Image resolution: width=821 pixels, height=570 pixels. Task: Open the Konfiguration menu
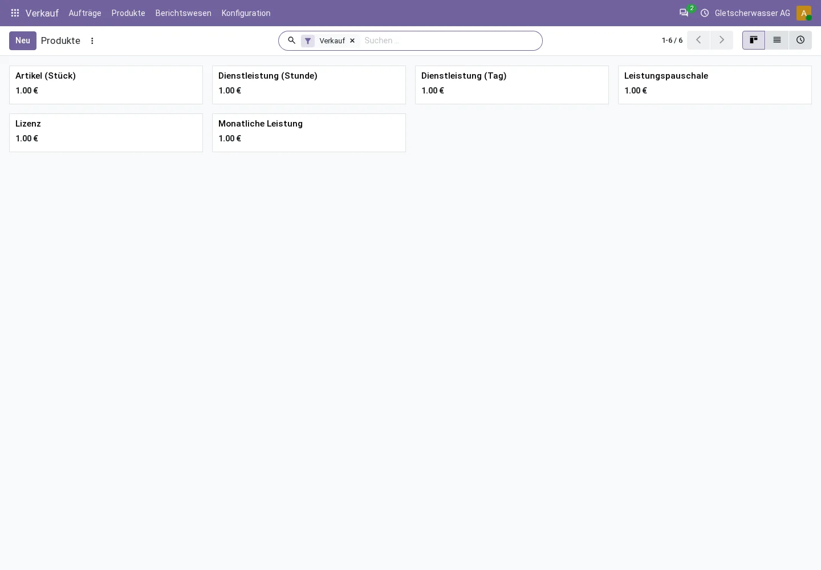246,13
